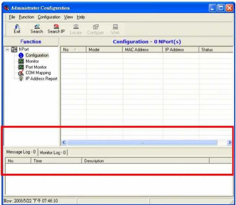Open the View menu
Viewport: 236px width, 205px height.
coord(68,17)
